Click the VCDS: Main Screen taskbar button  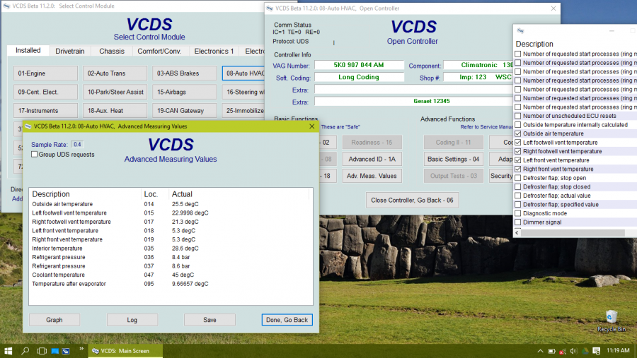click(125, 351)
